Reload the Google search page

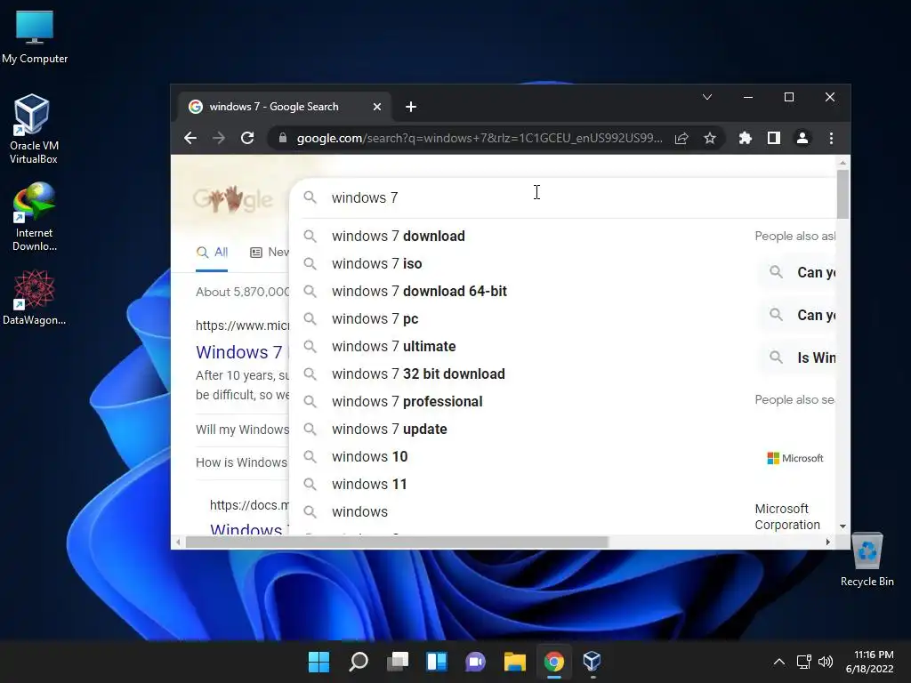[x=247, y=138]
